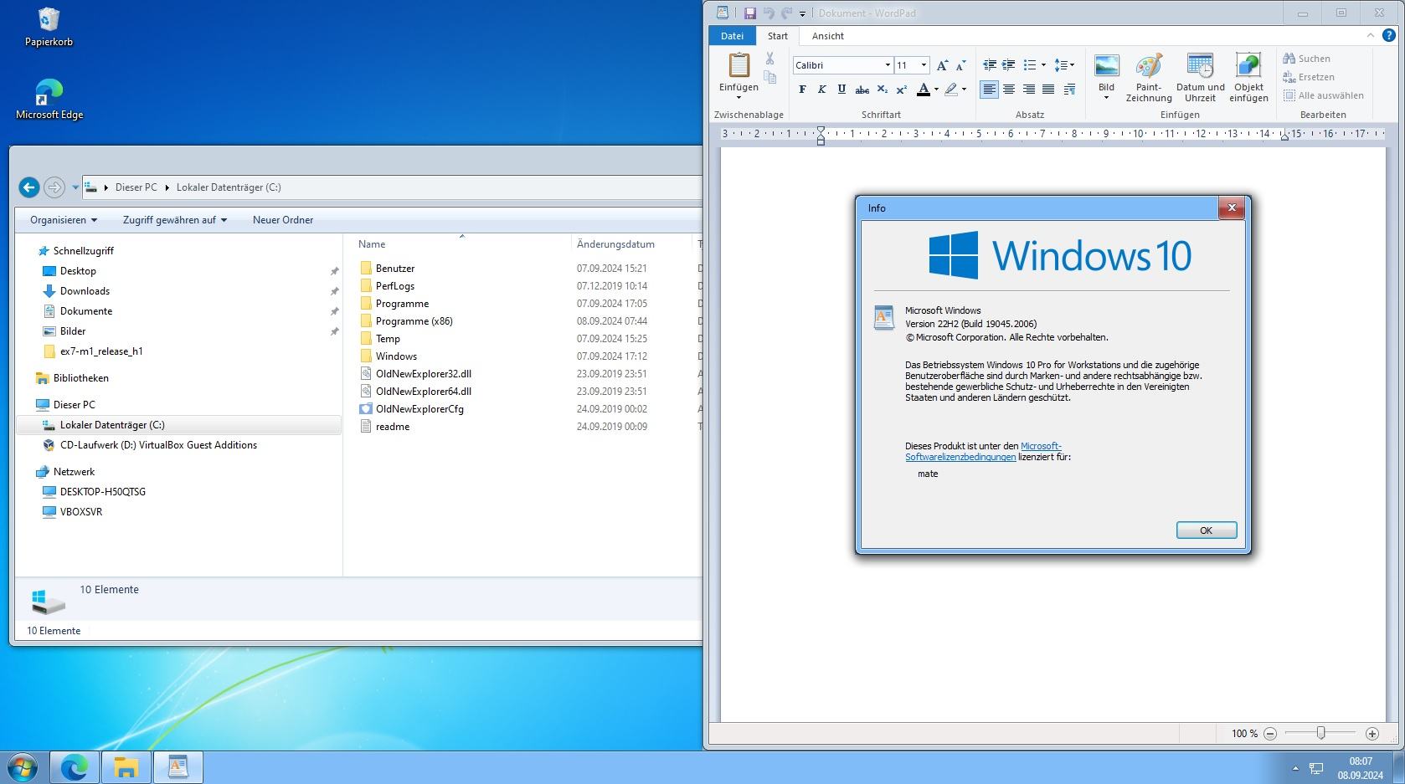This screenshot has width=1405, height=784.
Task: Open the highlight color dropdown arrow
Action: pyautogui.click(x=964, y=90)
